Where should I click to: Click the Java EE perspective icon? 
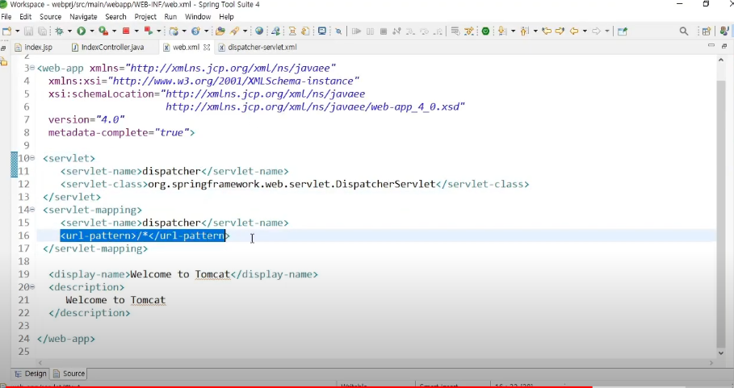pyautogui.click(x=724, y=31)
